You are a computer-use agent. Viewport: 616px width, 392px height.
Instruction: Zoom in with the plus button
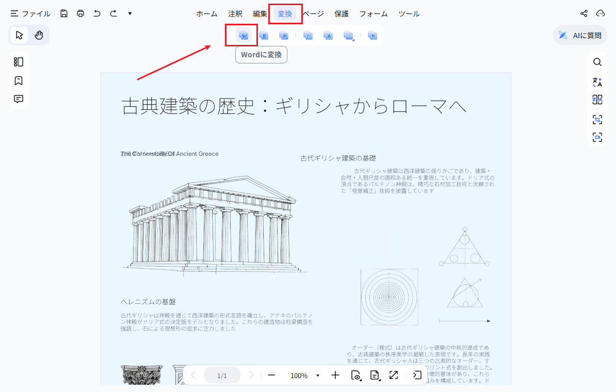pyautogui.click(x=335, y=375)
